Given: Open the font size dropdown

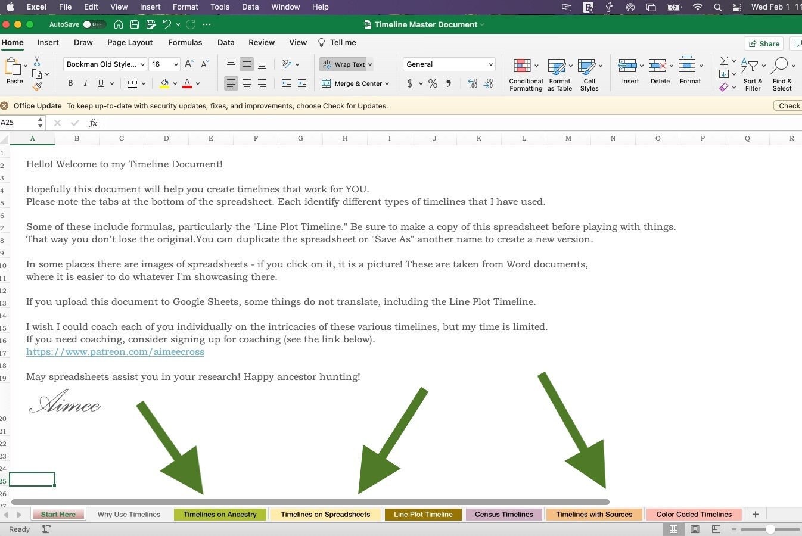Looking at the screenshot, I should pos(164,64).
